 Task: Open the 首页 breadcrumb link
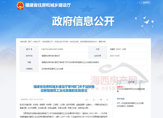(30, 42)
